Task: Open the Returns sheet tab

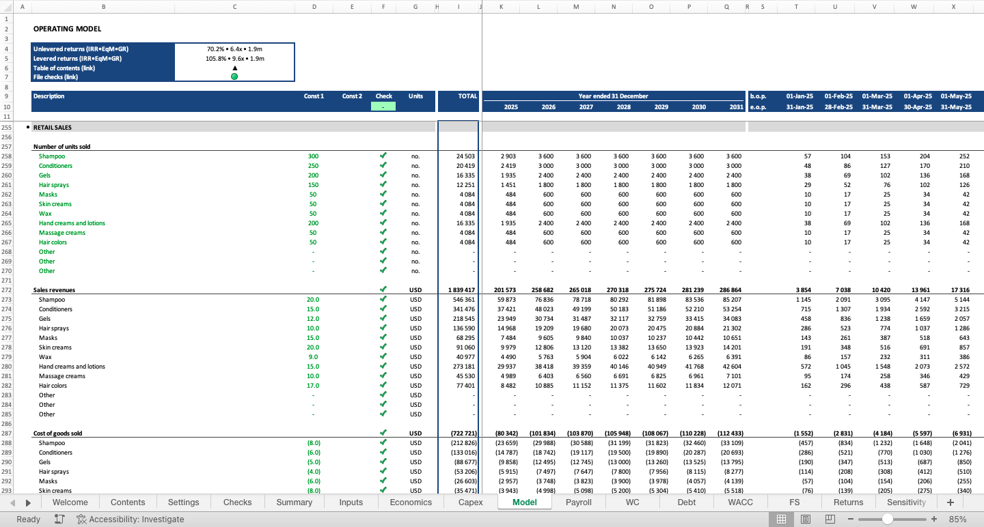Action: (848, 502)
